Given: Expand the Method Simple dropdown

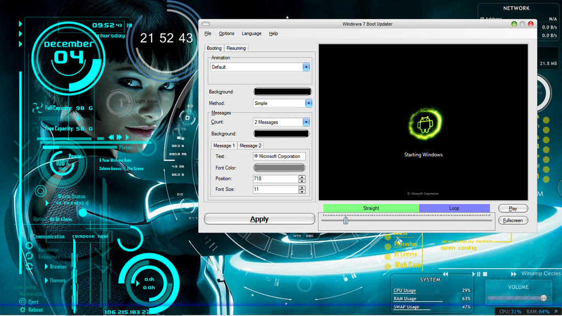Looking at the screenshot, I should 308,103.
